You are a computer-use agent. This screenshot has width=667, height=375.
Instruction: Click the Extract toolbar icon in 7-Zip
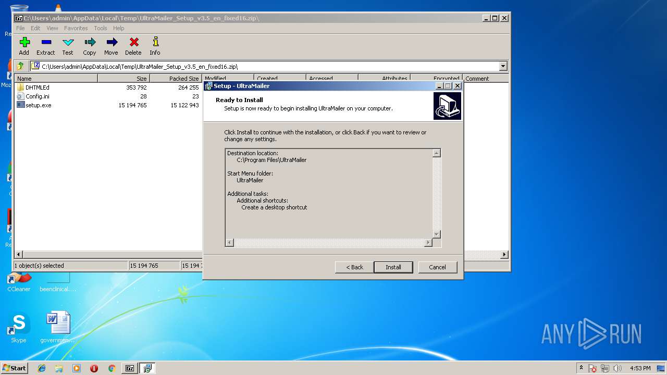click(x=46, y=46)
